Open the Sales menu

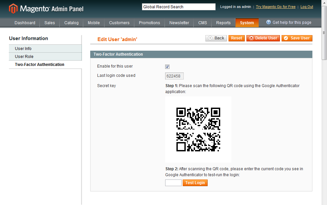pyautogui.click(x=50, y=23)
